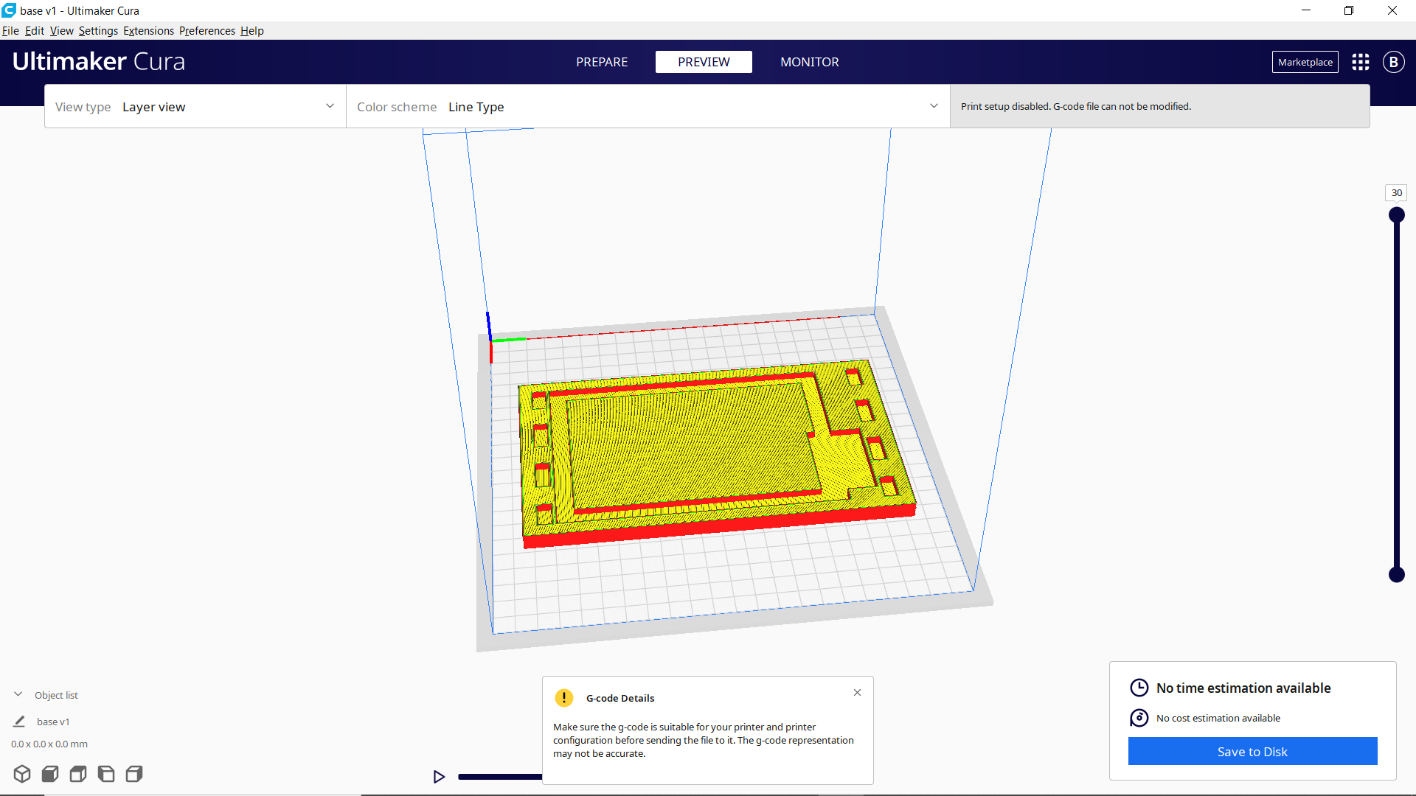Click the top handle of layer slider
This screenshot has height=796, width=1416.
[1396, 215]
